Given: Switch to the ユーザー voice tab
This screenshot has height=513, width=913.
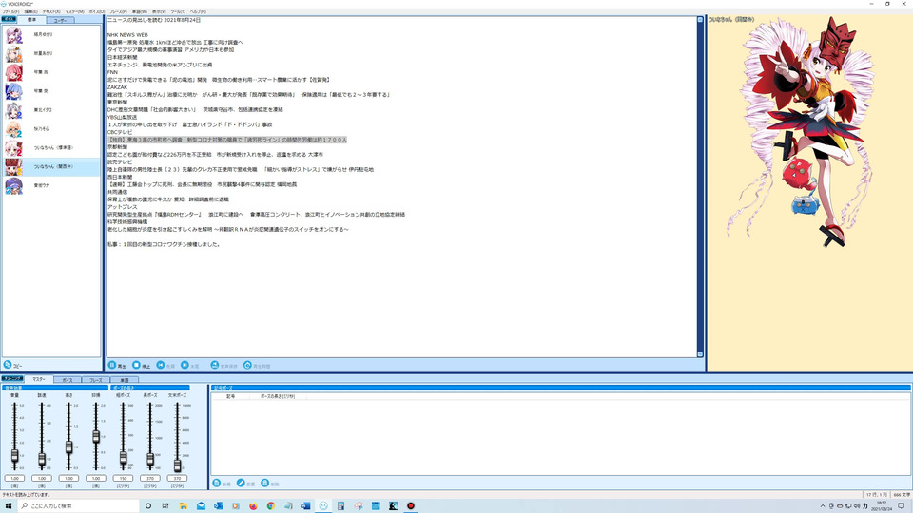Looking at the screenshot, I should point(60,20).
